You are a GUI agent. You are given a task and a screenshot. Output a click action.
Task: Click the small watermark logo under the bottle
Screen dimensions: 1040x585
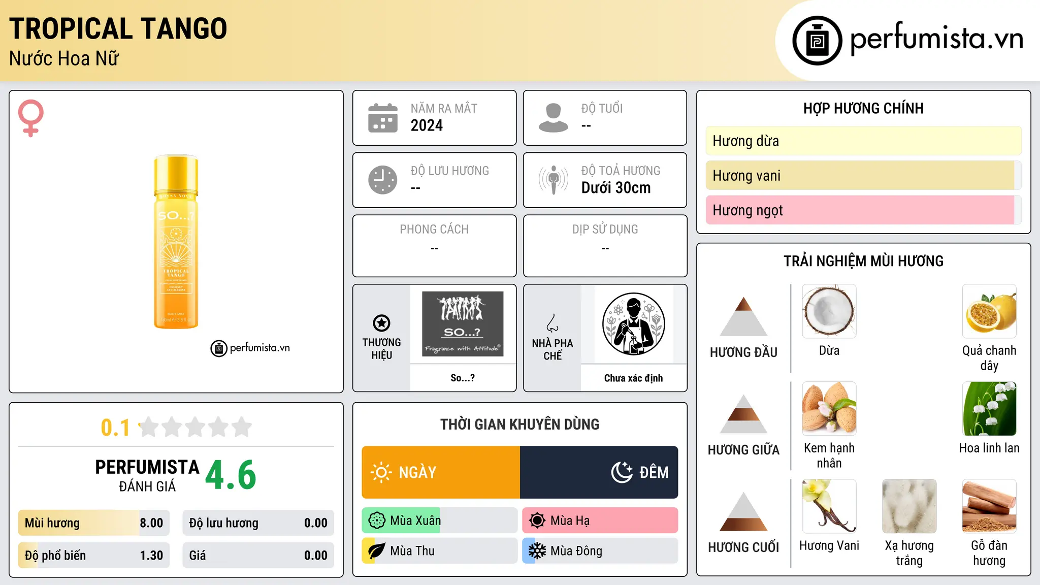coord(250,348)
